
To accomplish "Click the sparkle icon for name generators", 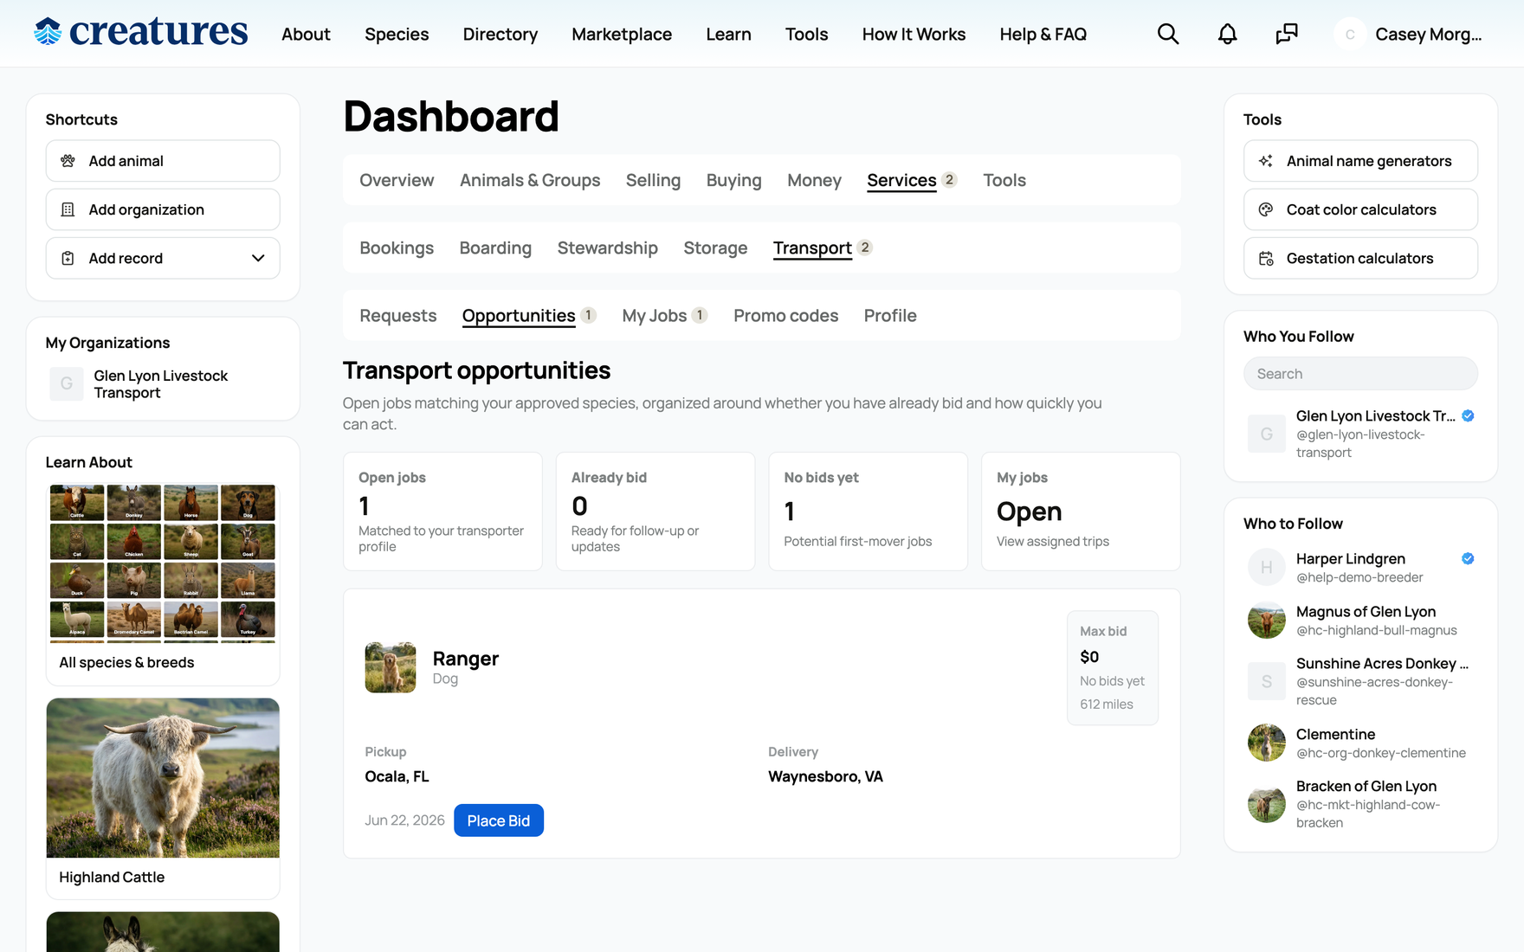I will click(1266, 161).
